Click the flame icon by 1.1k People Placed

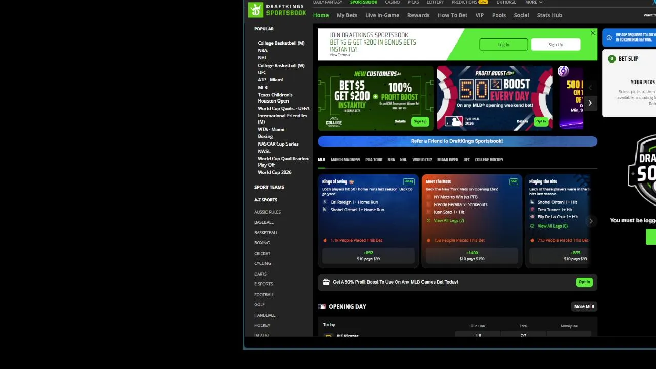point(325,240)
